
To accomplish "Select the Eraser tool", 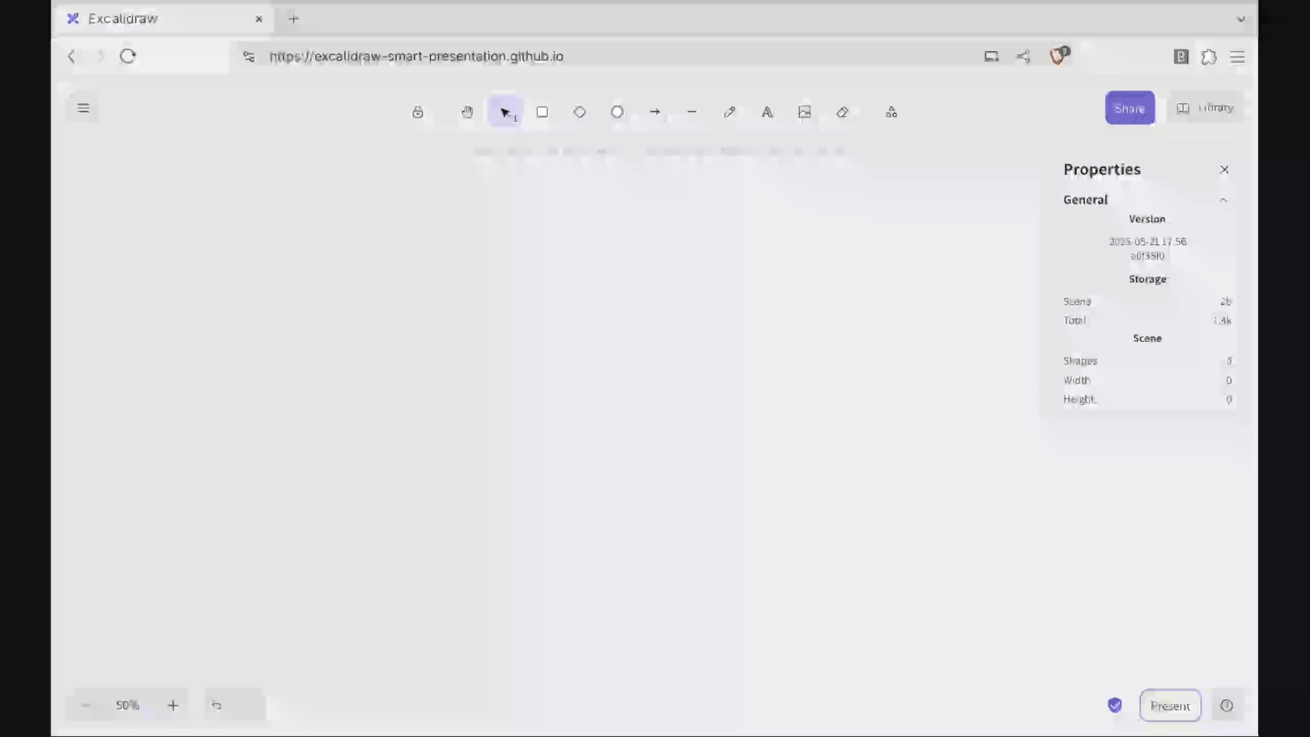I will click(842, 112).
